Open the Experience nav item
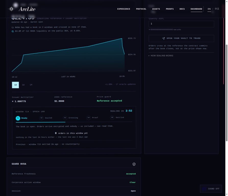The height and width of the screenshot is (196, 228). (x=124, y=9)
